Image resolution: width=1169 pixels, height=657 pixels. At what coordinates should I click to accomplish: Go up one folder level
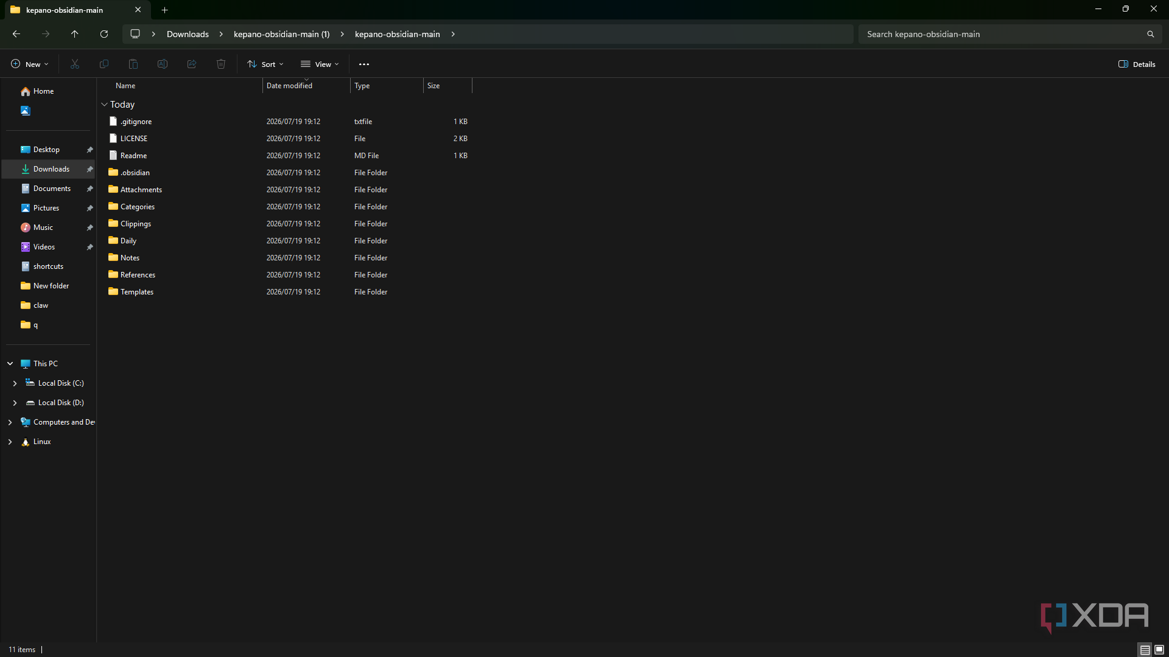click(75, 34)
